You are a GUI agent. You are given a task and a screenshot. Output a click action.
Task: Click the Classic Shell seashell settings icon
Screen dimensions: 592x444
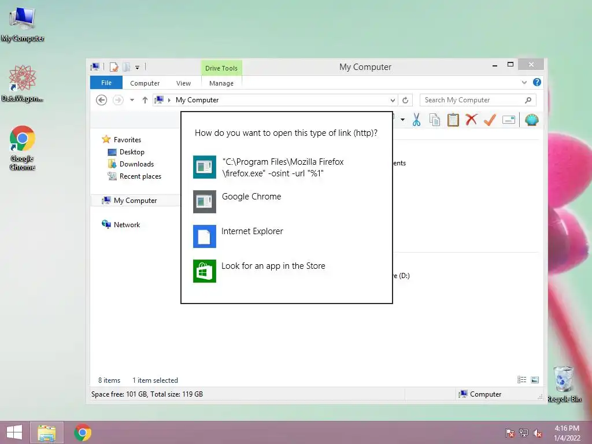click(x=532, y=120)
